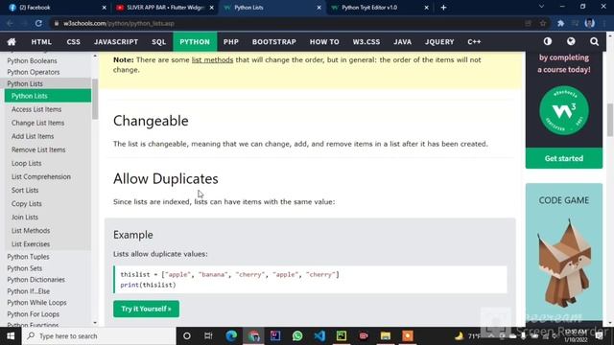Open PHP tutorial in top nav
Viewport: 614px width, 345px height.
coord(231,42)
